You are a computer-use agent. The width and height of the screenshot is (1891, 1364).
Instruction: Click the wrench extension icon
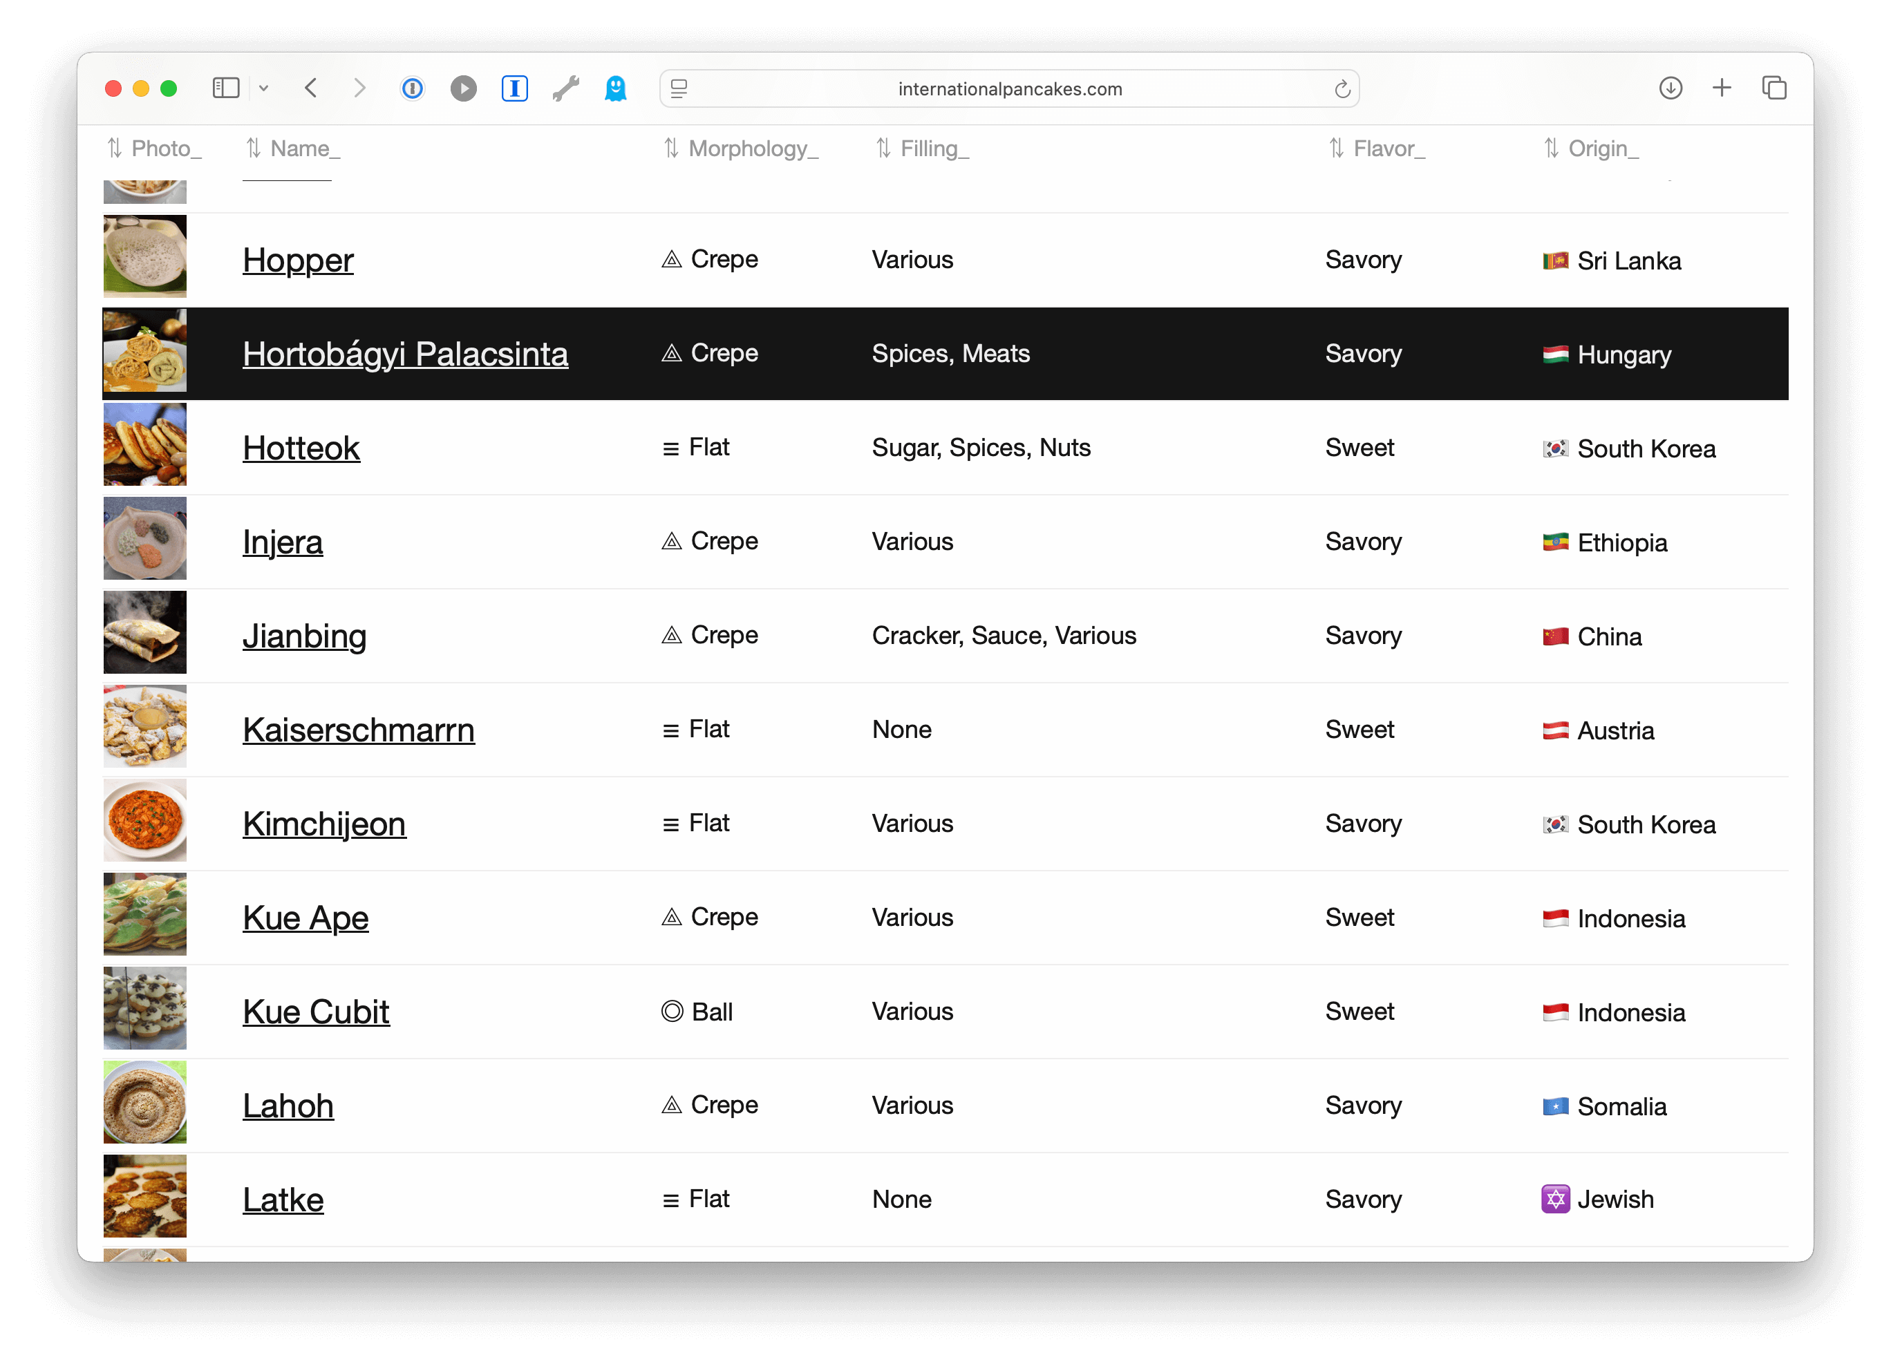[565, 88]
